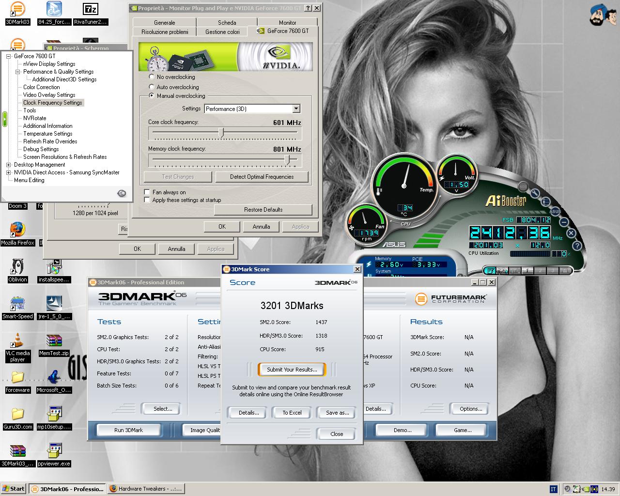
Task: Export score with To Excel button
Action: [292, 413]
